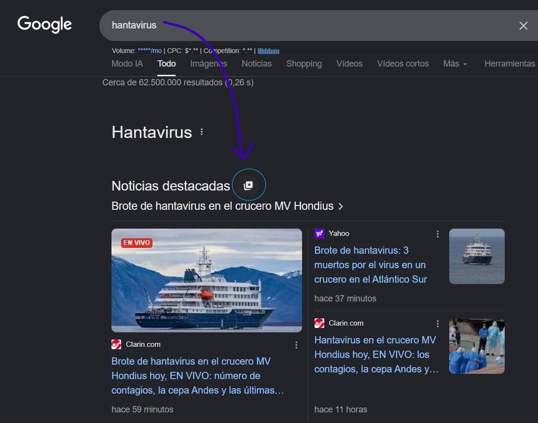Screen dimensions: 538x423
Task: Click the 'CPC: $*.**' keyword stats text
Action: coord(182,51)
